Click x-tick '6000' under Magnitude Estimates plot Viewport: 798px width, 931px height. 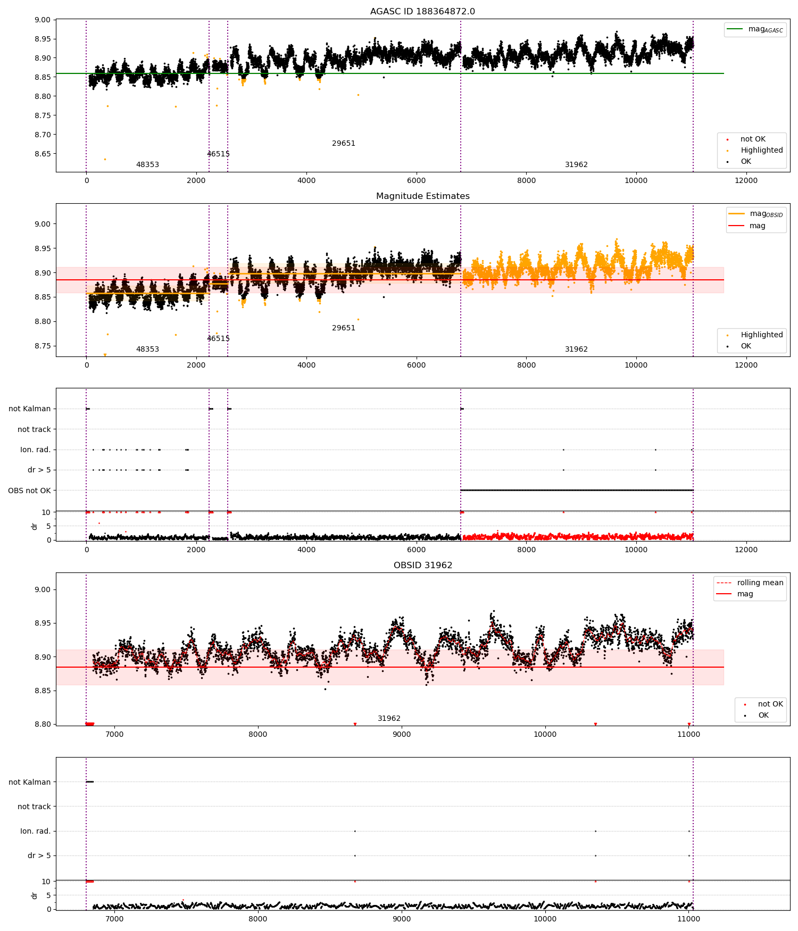[416, 365]
